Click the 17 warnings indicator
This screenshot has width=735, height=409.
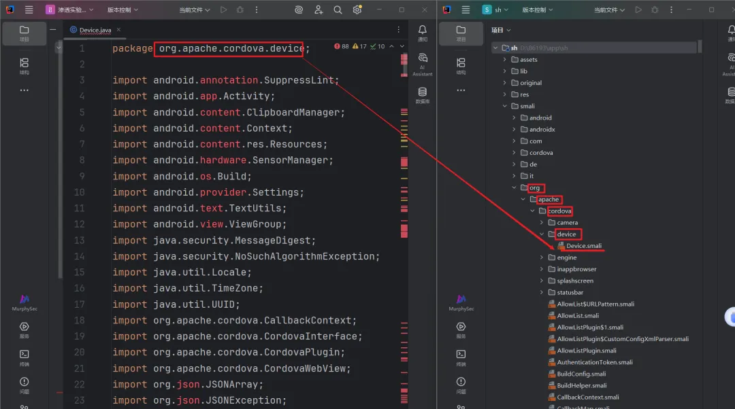(359, 46)
